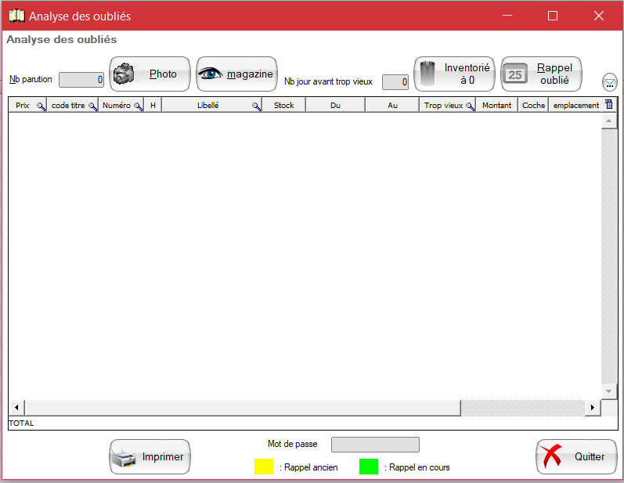Sort by the Stock column header

click(x=283, y=105)
